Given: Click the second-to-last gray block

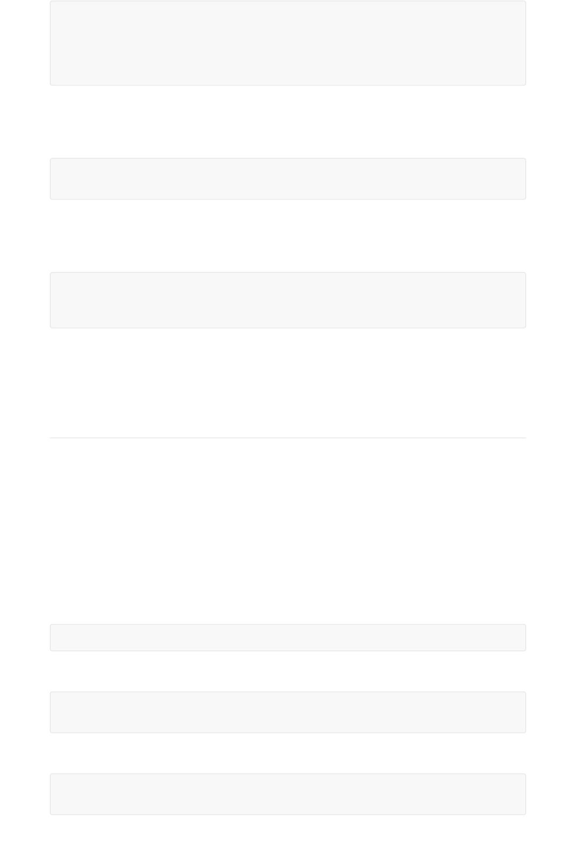Looking at the screenshot, I should 288,712.
